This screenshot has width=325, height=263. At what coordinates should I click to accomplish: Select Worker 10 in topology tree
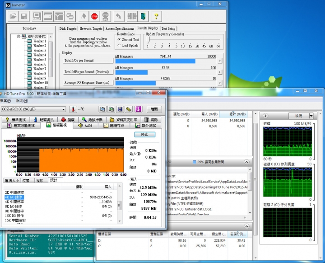(x=41, y=83)
